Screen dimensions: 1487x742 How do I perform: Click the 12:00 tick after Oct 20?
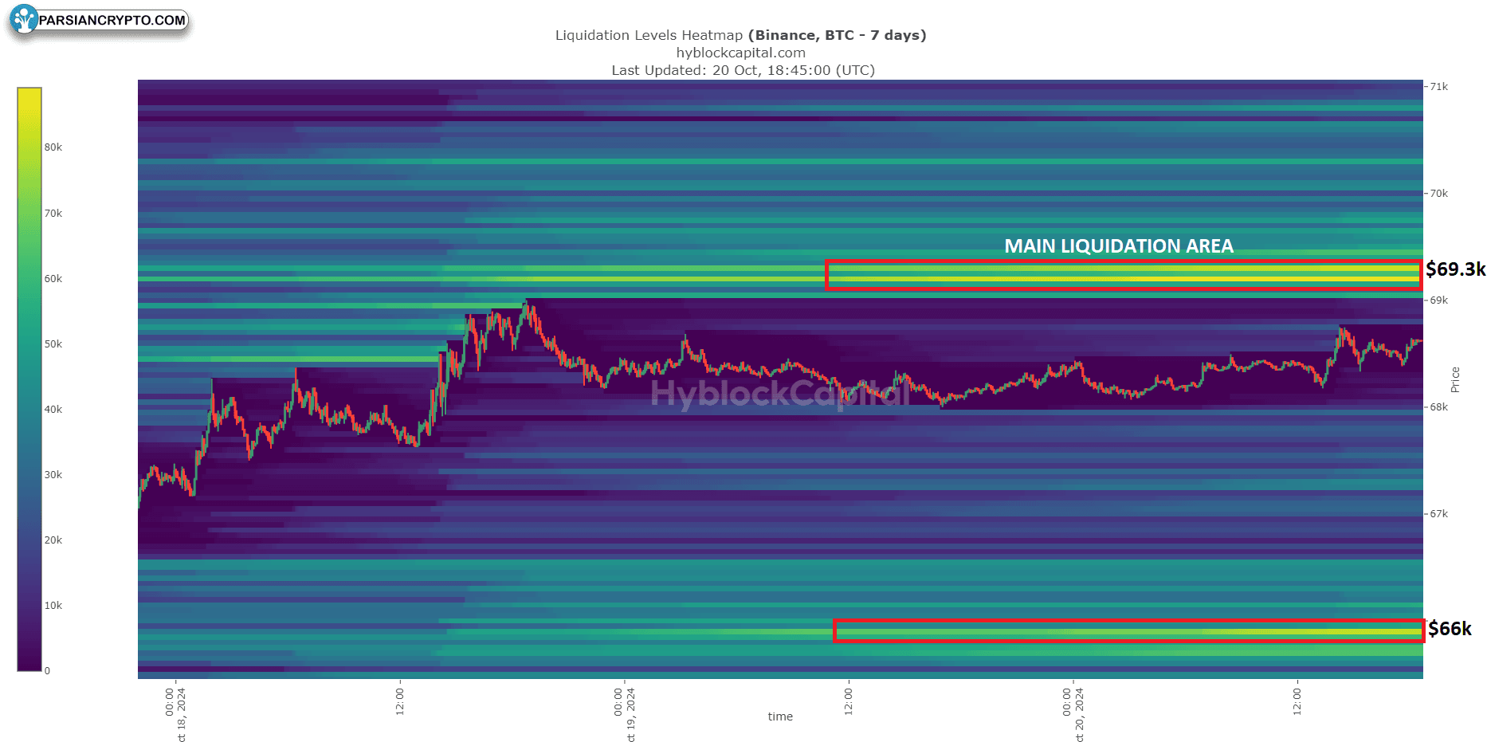[1297, 702]
